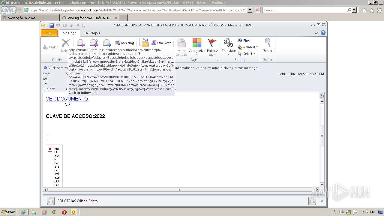This screenshot has height=216, width=384.
Task: Open the Select dropdown
Action: [247, 54]
